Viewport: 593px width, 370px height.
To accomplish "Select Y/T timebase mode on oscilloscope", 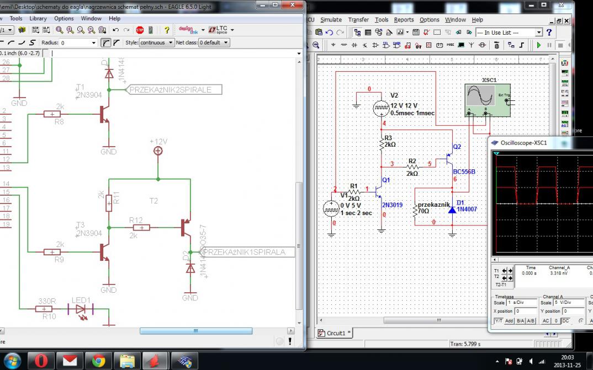I will click(498, 320).
